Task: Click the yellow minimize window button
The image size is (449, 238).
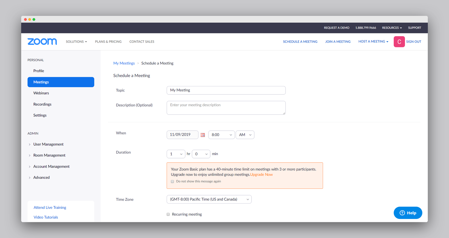Action: coord(30,19)
